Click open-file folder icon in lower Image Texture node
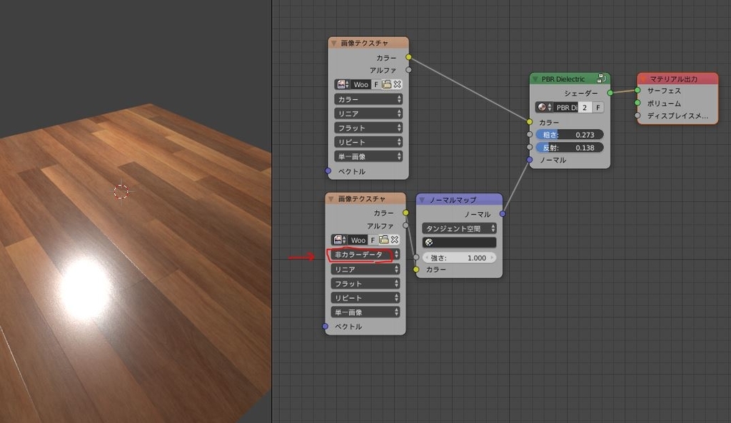 (x=383, y=240)
